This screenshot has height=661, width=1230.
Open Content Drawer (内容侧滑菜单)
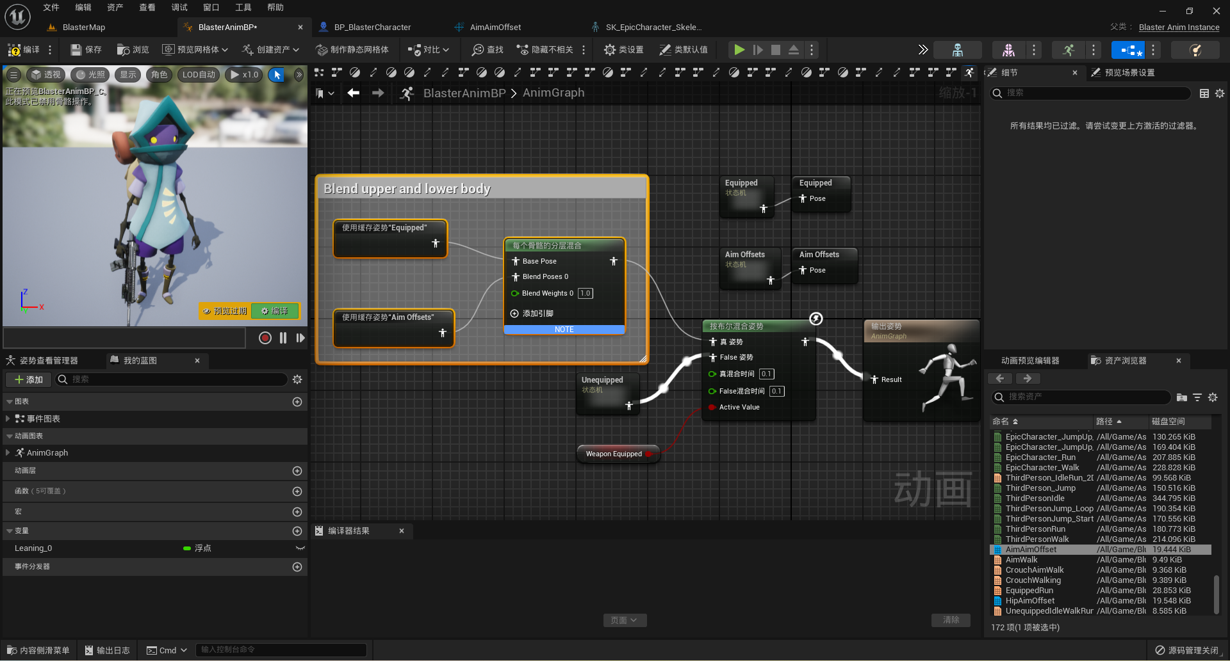pos(37,650)
